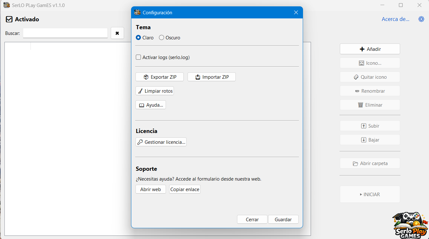This screenshot has height=239, width=429.
Task: Click the Guardar button
Action: coord(283,220)
